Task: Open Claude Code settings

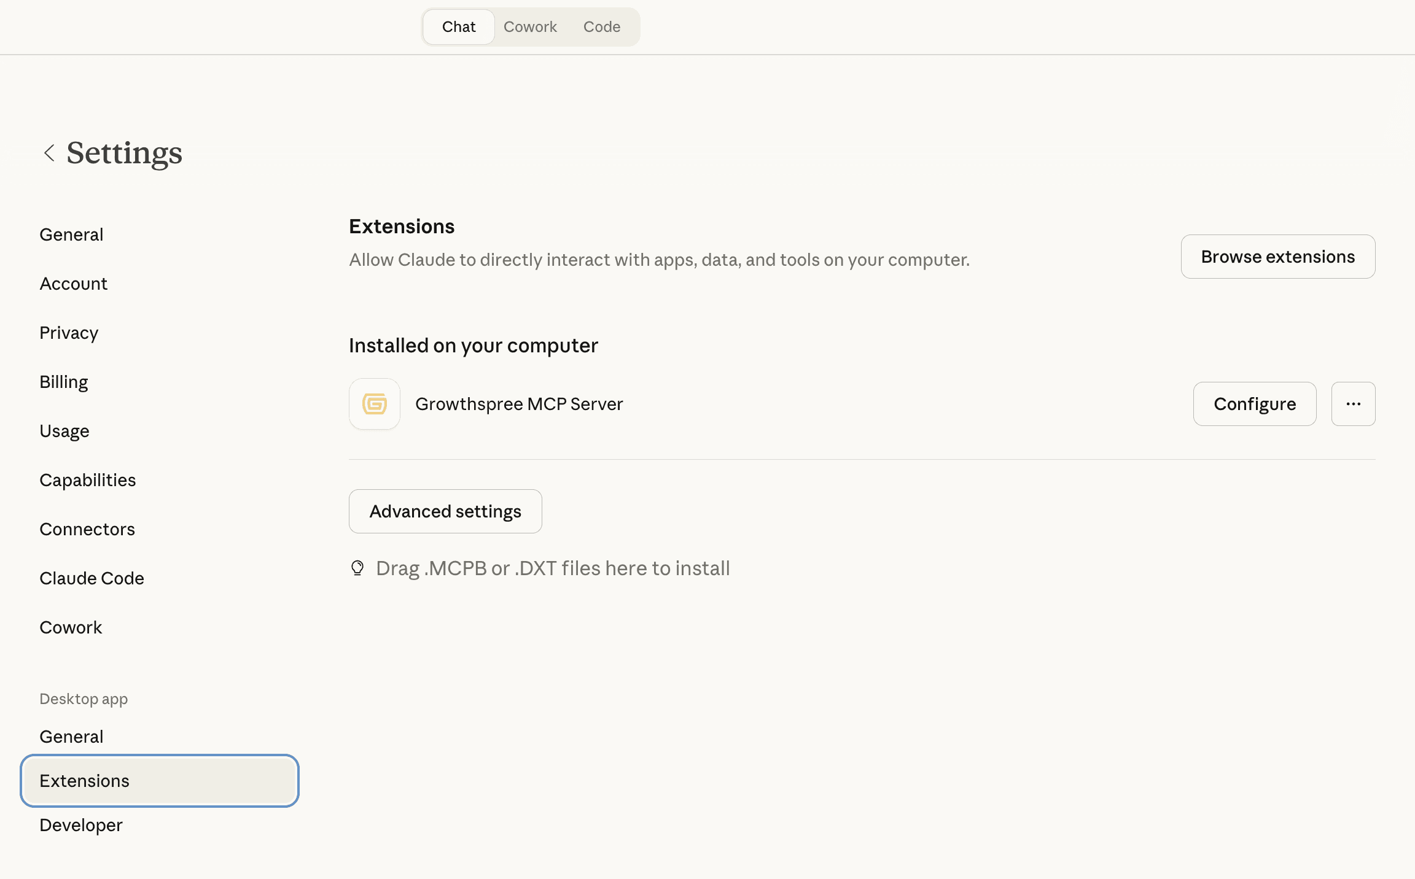Action: pos(92,578)
